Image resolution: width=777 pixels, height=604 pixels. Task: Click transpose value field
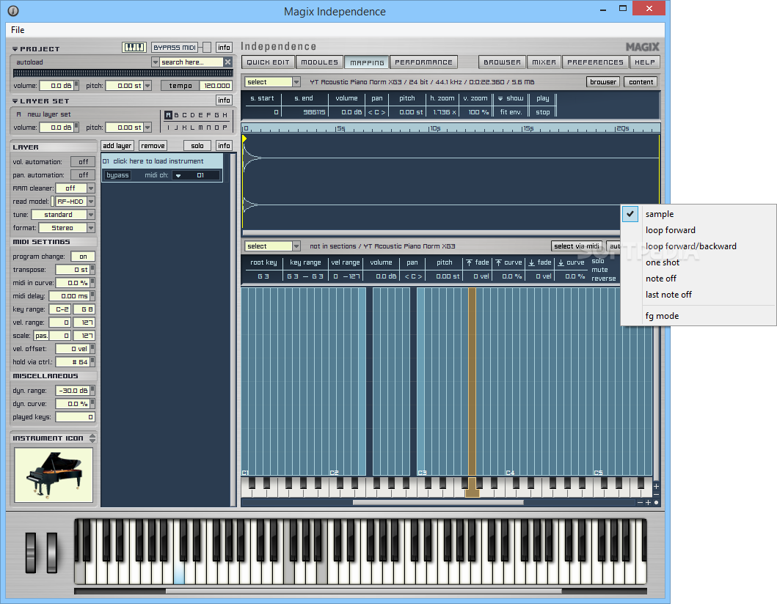(73, 270)
